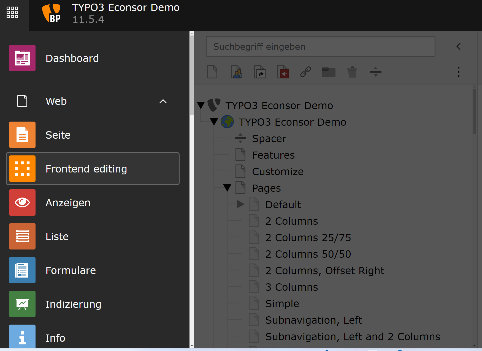The width and height of the screenshot is (482, 351).
Task: Open the Anzeigen module
Action: (x=68, y=202)
